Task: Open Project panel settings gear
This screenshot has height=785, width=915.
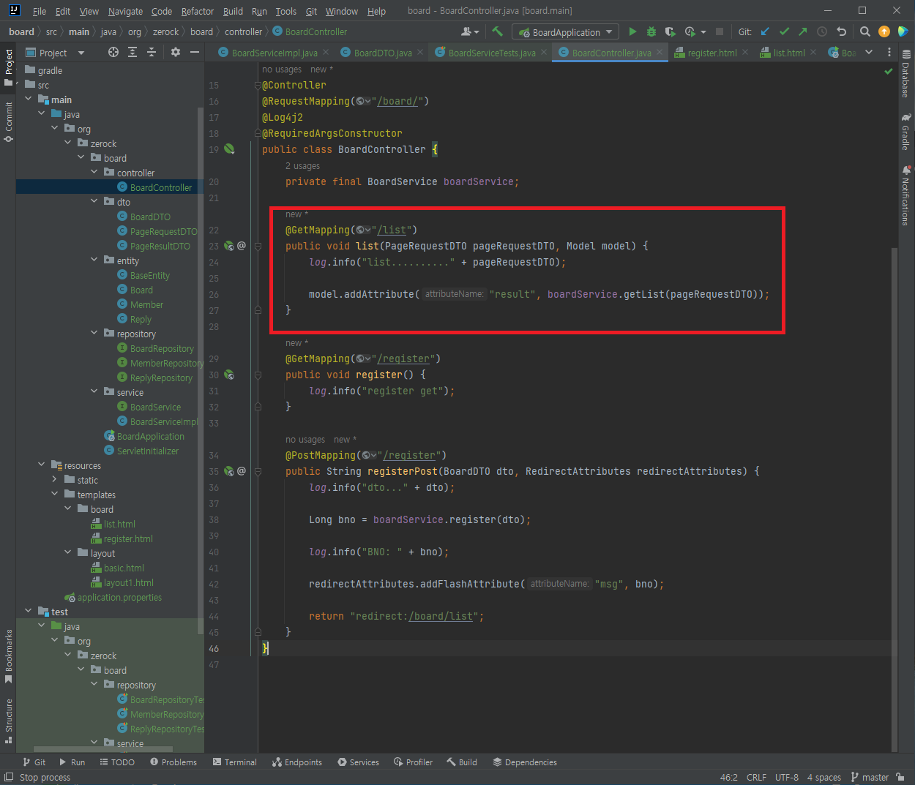Action: pos(176,52)
